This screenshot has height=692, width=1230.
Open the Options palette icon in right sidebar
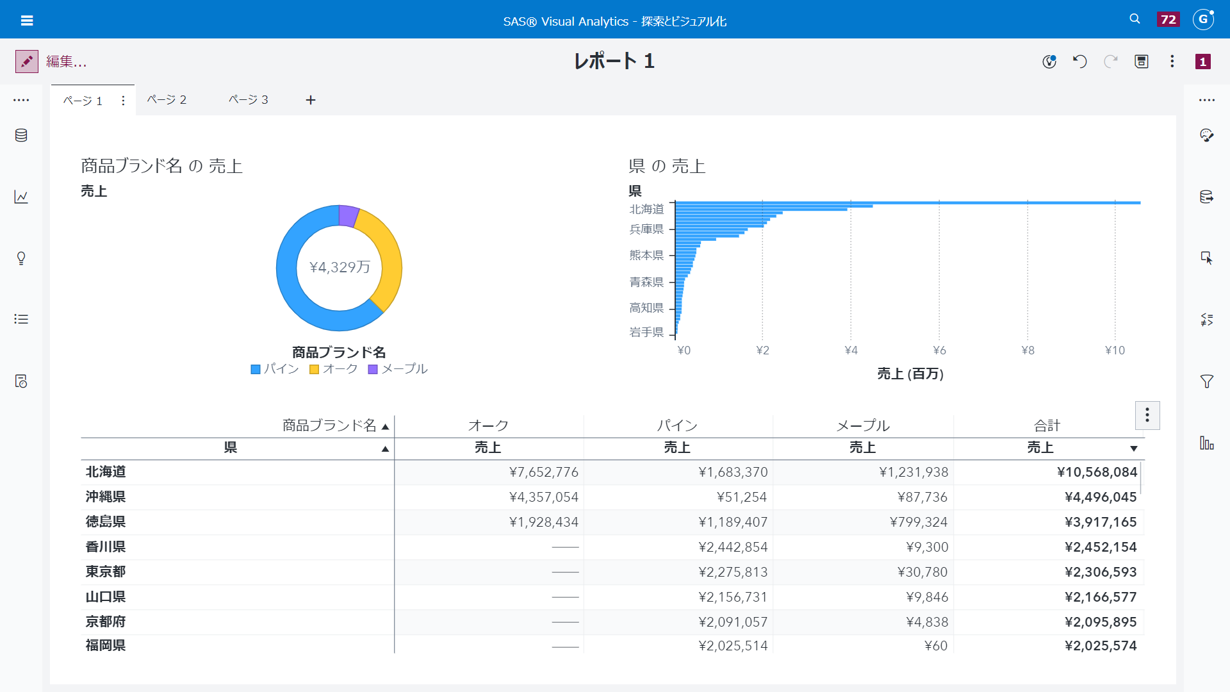pos(1207,135)
